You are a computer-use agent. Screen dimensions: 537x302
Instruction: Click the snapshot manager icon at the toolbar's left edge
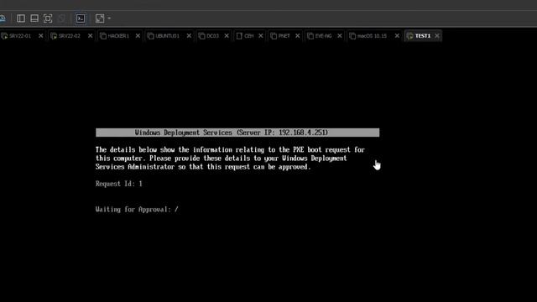click(x=3, y=18)
